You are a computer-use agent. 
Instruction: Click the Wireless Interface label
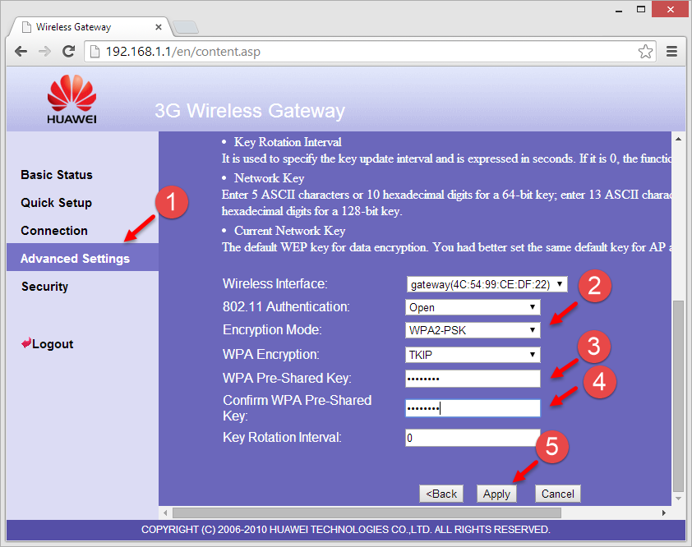(x=275, y=283)
